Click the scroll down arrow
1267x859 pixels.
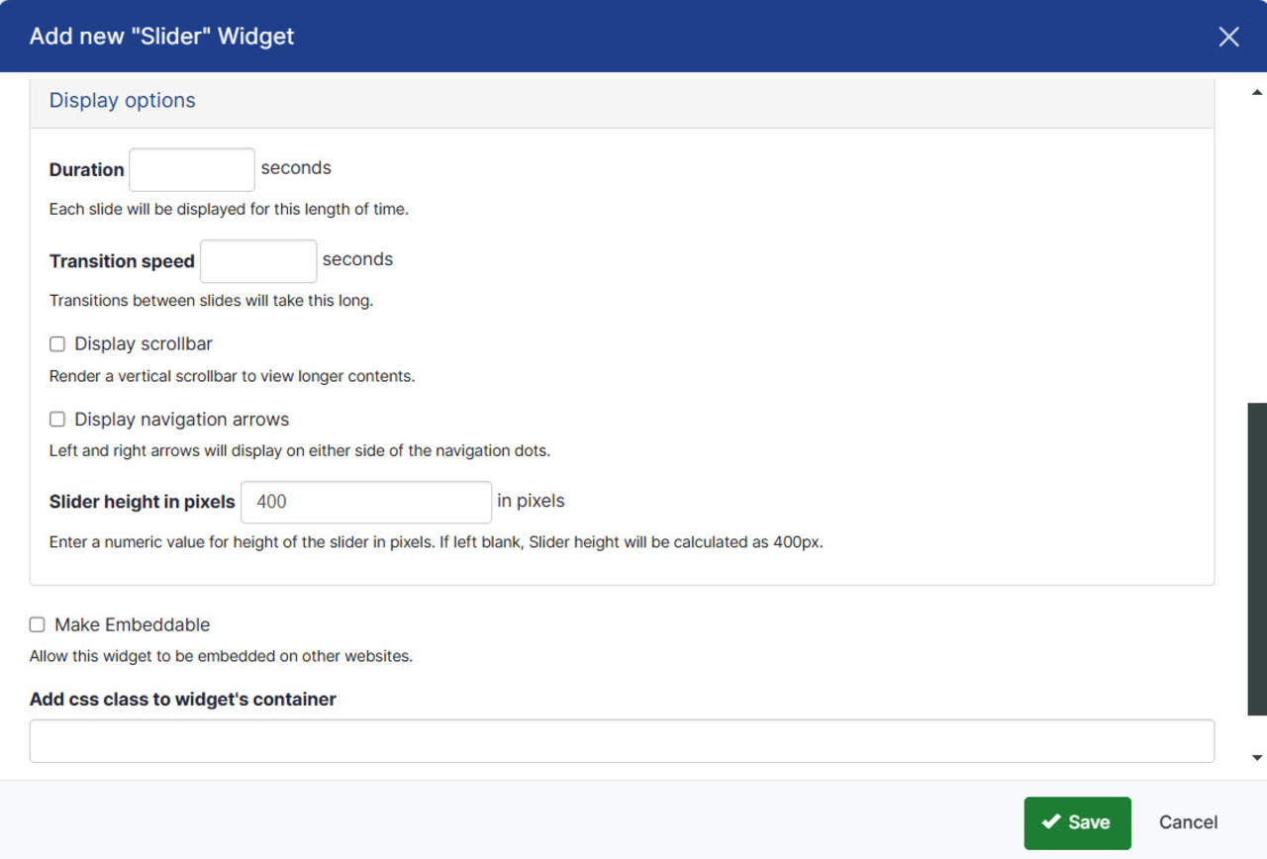[1257, 758]
